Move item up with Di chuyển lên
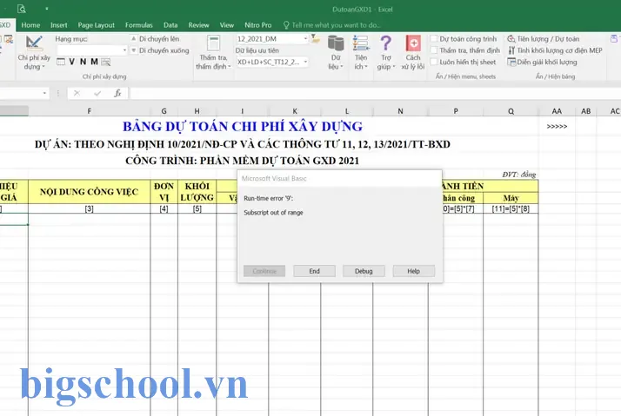621x416 pixels. (x=155, y=39)
